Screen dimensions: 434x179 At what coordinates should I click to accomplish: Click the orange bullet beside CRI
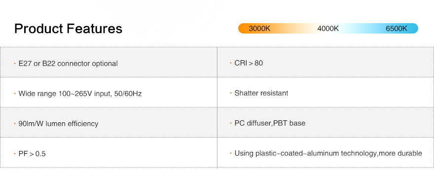(x=231, y=63)
